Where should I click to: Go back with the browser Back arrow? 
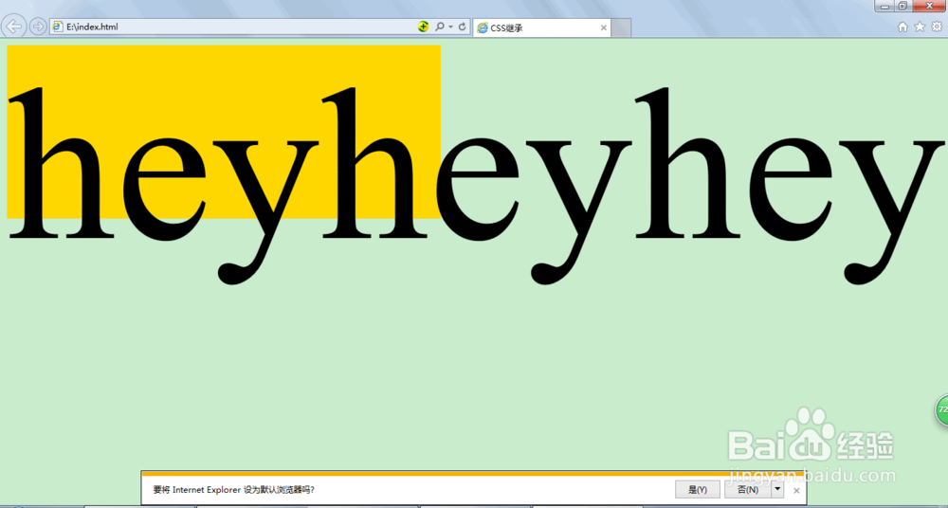point(14,27)
